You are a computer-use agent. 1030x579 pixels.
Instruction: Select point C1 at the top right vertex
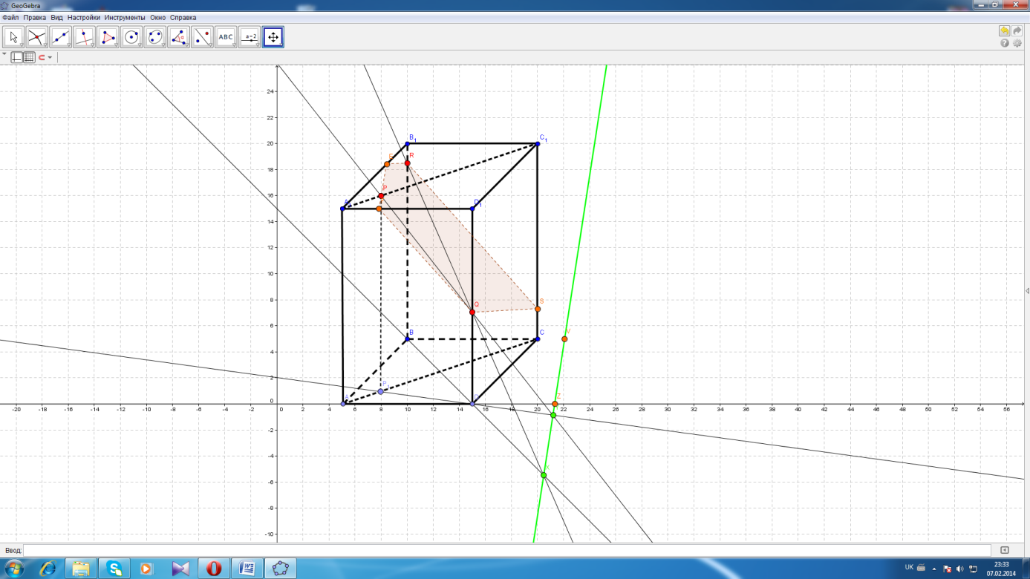(x=538, y=144)
